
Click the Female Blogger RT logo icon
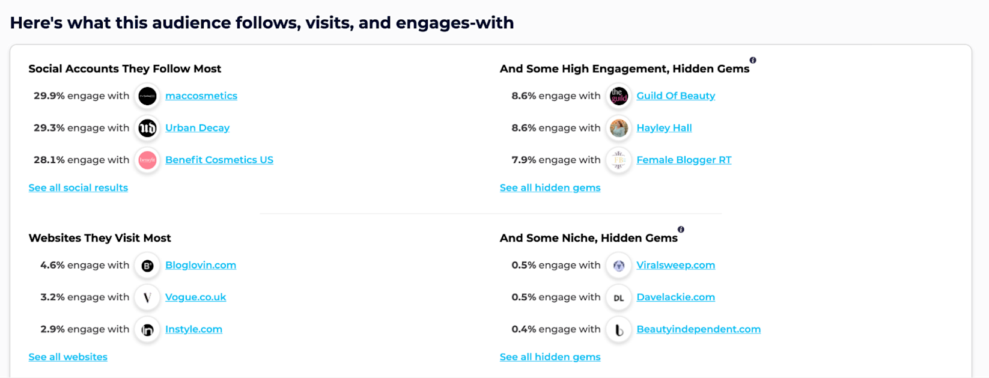[618, 160]
